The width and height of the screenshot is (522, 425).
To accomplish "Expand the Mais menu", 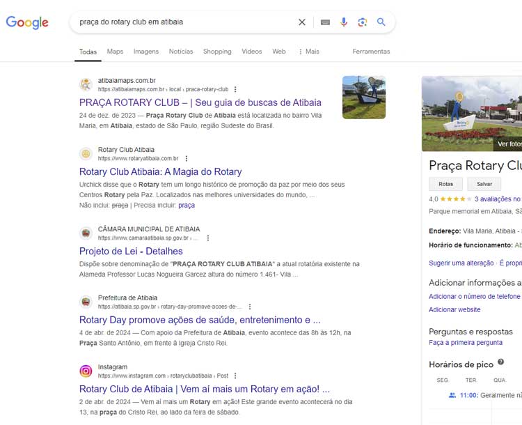I will point(309,52).
